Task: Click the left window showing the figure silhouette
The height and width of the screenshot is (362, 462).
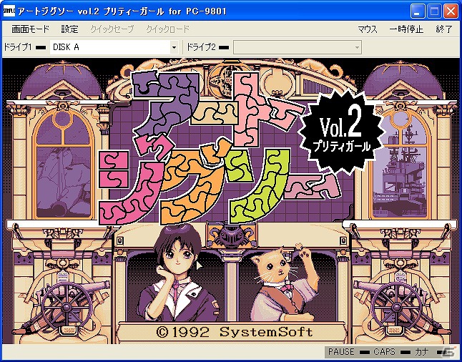Action: coord(63,165)
